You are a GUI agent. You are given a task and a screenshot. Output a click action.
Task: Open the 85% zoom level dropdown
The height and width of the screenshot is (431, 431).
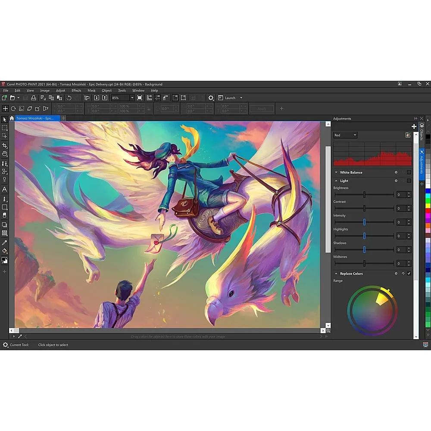[x=132, y=98]
